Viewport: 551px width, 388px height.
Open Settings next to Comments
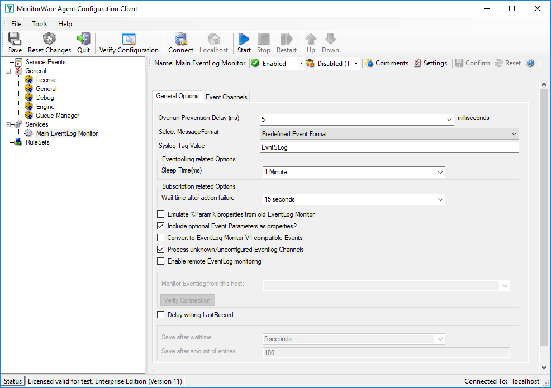[x=430, y=63]
